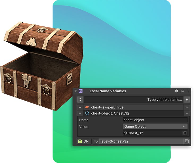194x163 pixels.
Task: Open the component help reference icon
Action: coord(176,91)
